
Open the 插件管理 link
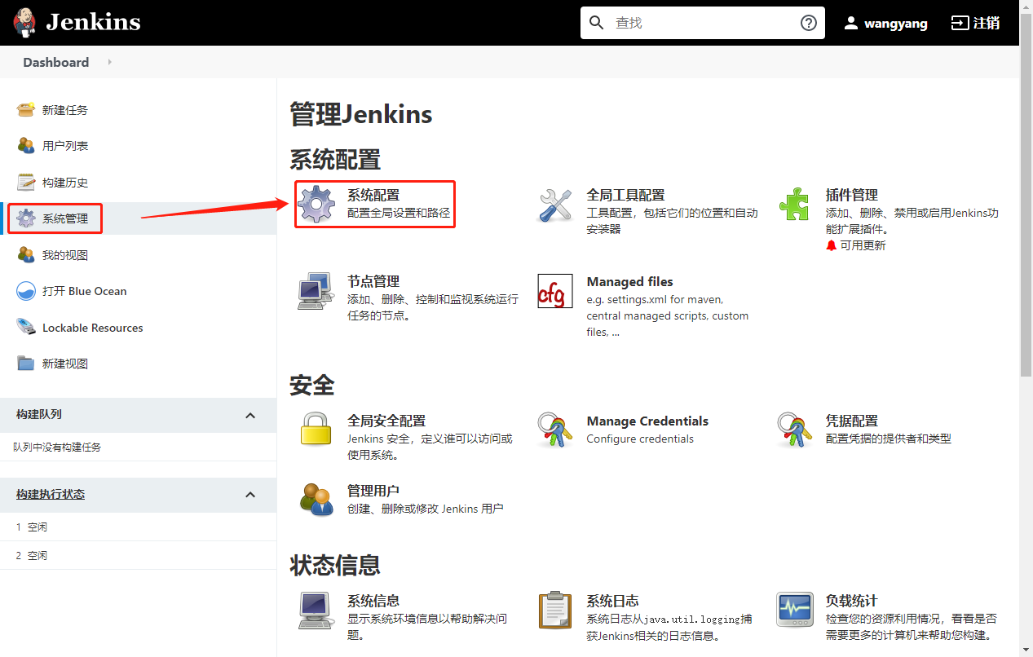(x=851, y=196)
